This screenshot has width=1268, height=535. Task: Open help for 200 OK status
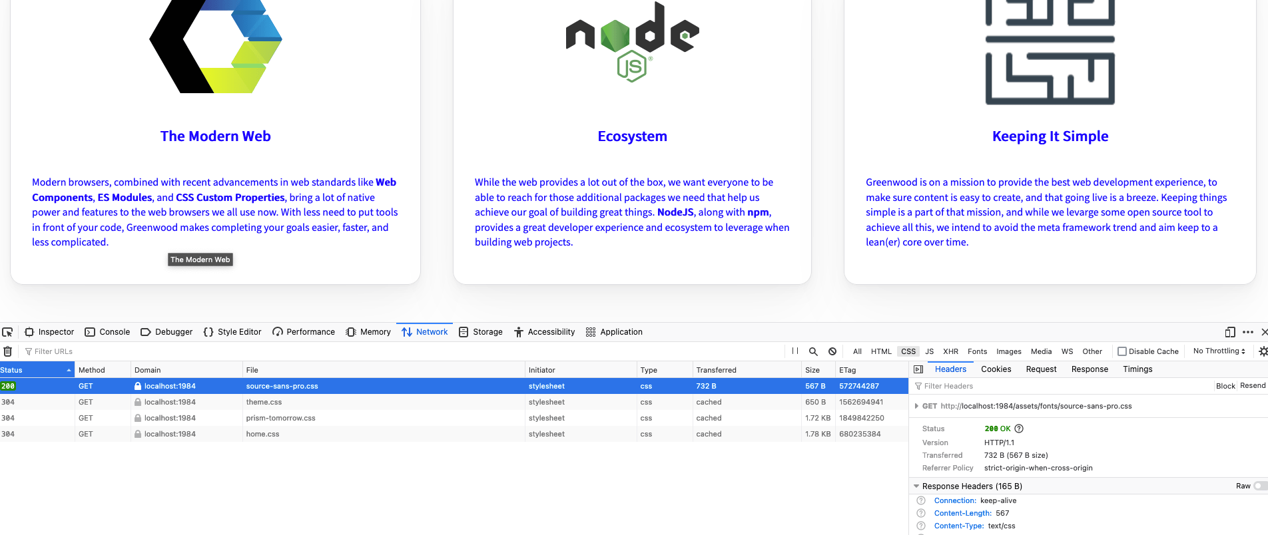[x=1018, y=429]
